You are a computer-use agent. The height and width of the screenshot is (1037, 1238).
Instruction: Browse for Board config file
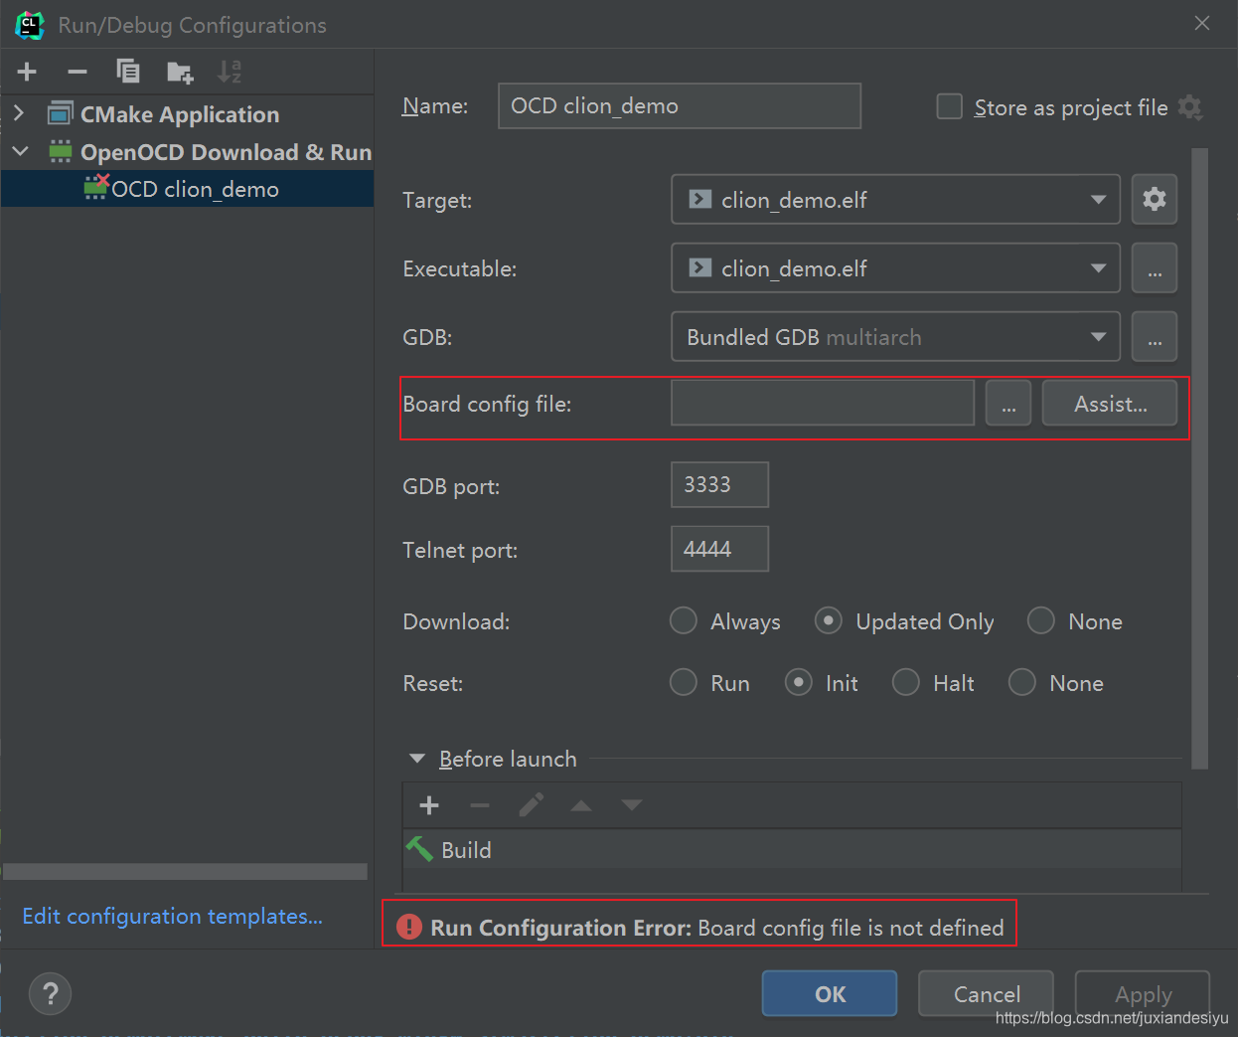click(x=1008, y=404)
